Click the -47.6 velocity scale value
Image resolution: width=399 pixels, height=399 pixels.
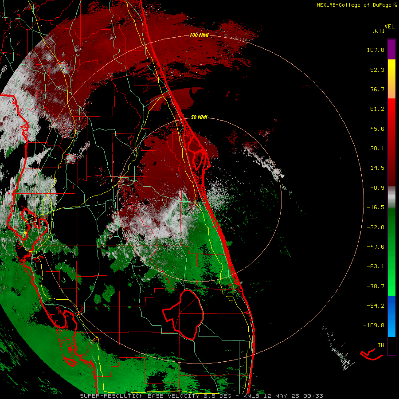(376, 247)
